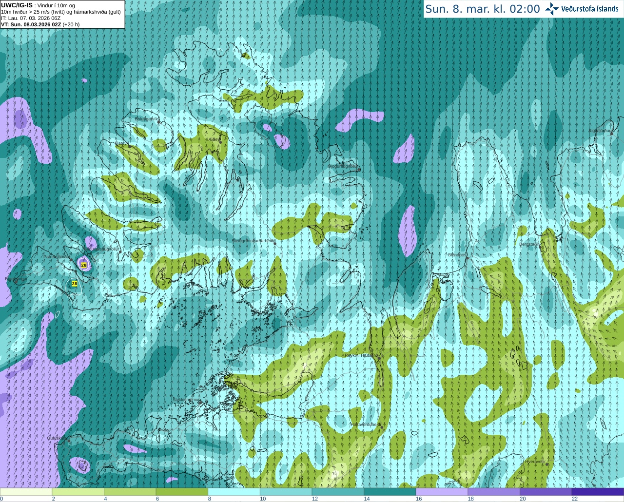The image size is (624, 502).
Task: Select the 0–2 m/s pale yellow legend swatch
Action: [26, 492]
